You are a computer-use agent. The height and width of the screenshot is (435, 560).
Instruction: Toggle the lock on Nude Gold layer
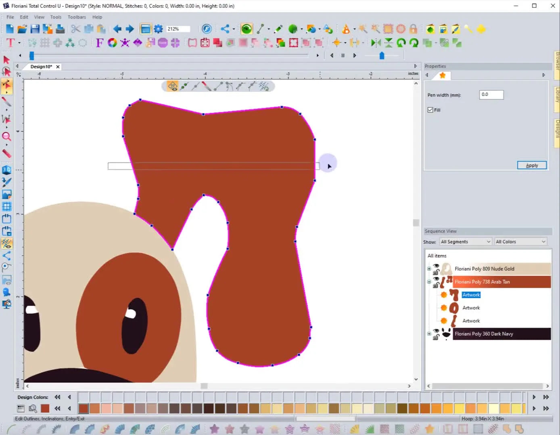pyautogui.click(x=436, y=272)
